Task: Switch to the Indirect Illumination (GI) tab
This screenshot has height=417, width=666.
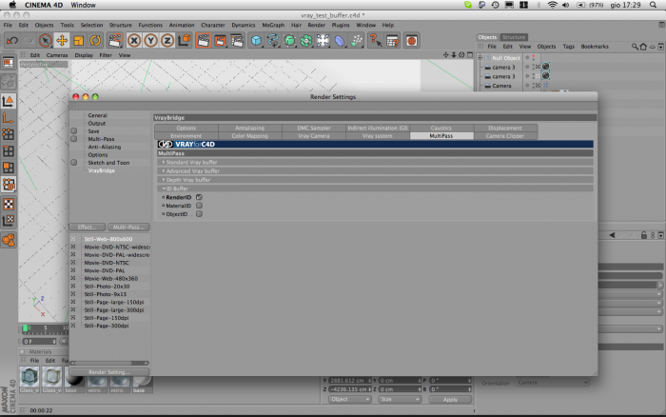Action: point(378,128)
